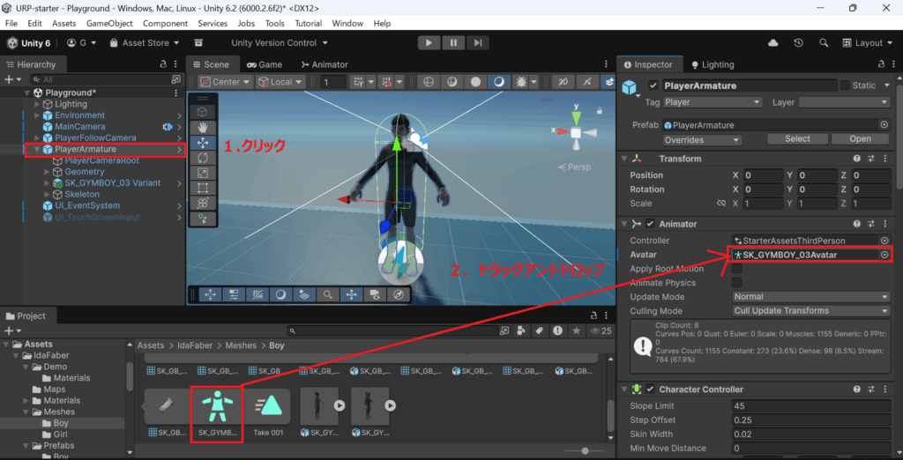Select the Scale tool in scene toolbar

[202, 172]
